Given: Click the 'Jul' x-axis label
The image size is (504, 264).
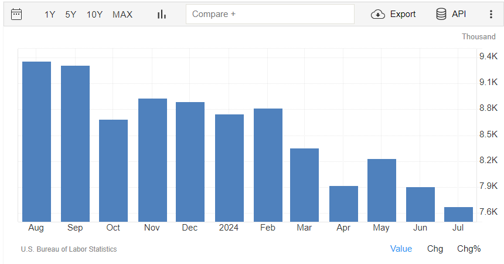Looking at the screenshot, I should (x=458, y=228).
